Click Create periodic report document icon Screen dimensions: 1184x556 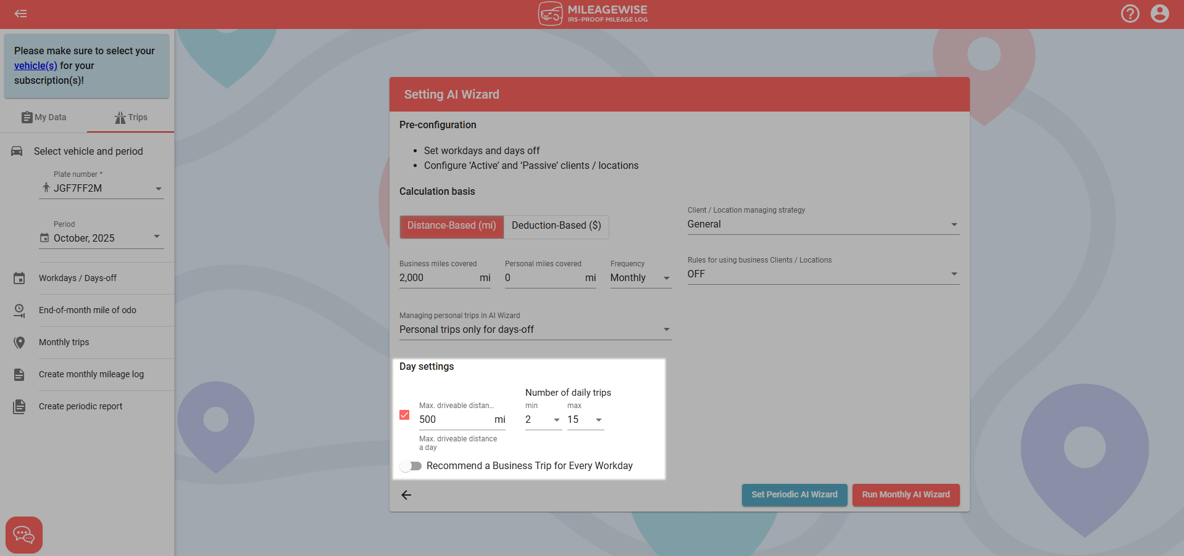pyautogui.click(x=19, y=407)
